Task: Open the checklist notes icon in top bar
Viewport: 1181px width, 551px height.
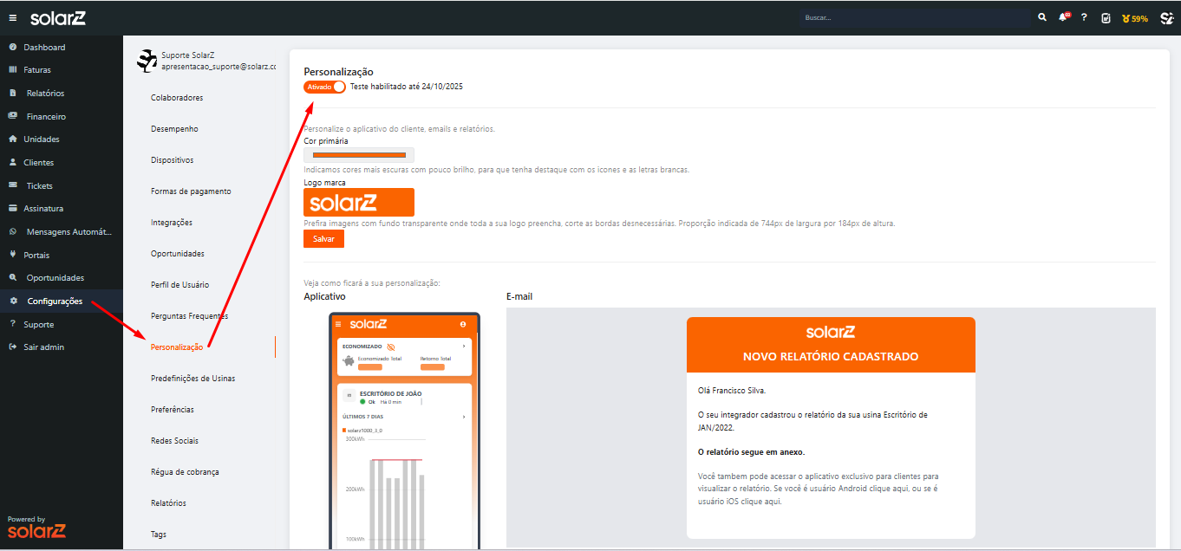Action: point(1106,18)
